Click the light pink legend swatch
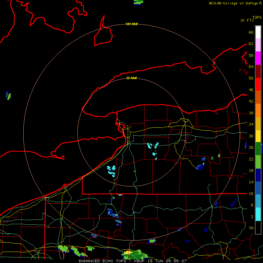 point(258,45)
